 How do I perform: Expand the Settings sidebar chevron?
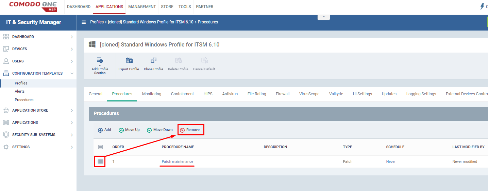pos(72,147)
